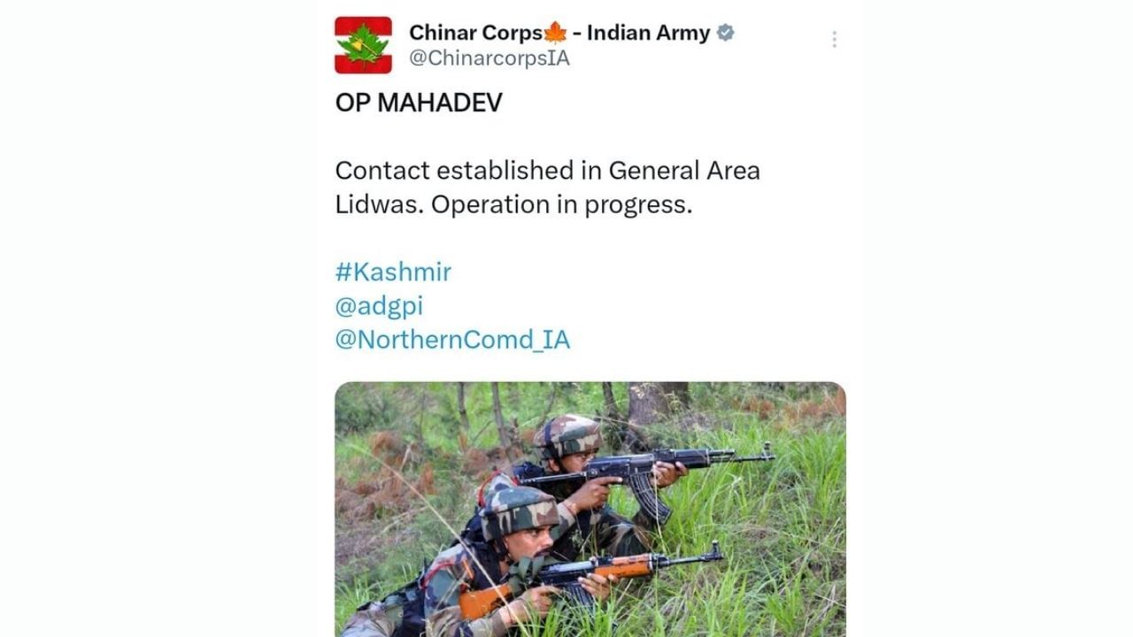Open the "Chinar Corps" display name
1133x637 pixels.
point(475,34)
